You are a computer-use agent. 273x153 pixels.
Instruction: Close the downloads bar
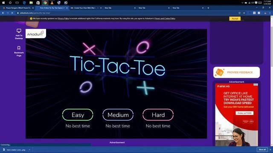(270, 150)
